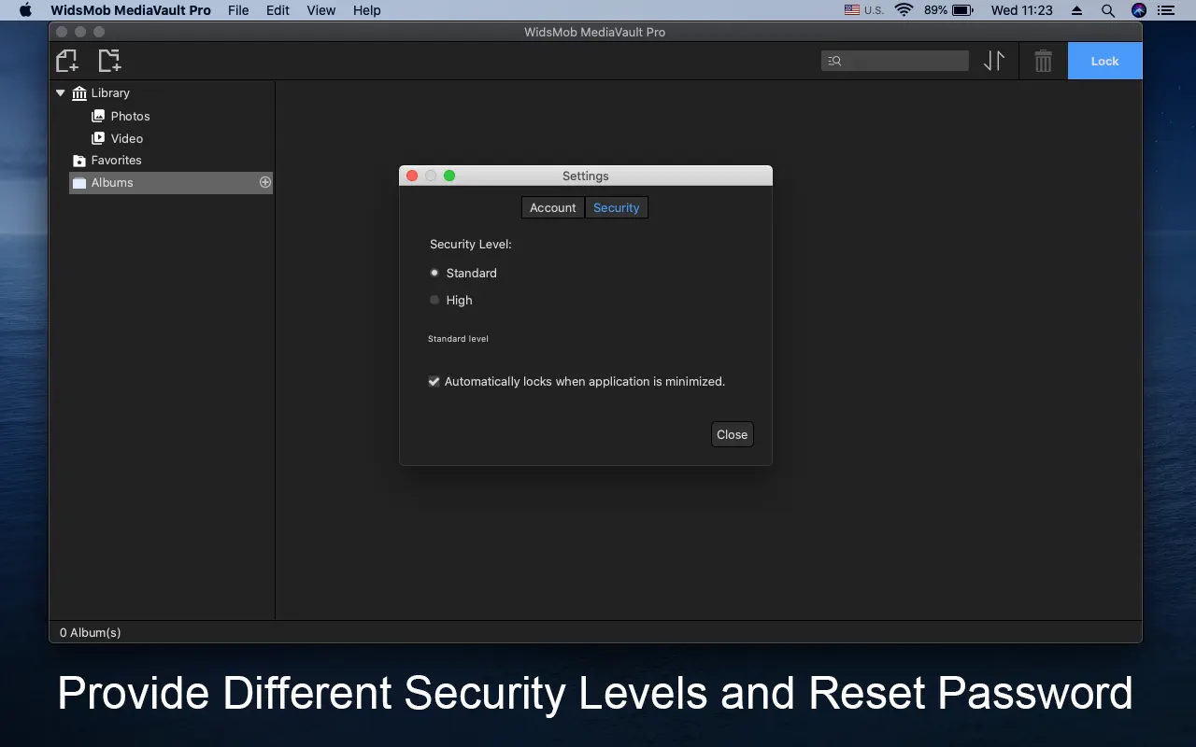Focus the search field in toolbar

(x=895, y=61)
